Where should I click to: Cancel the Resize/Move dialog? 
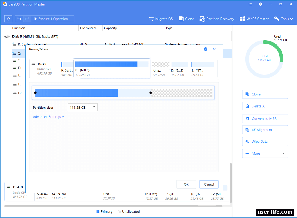209,185
